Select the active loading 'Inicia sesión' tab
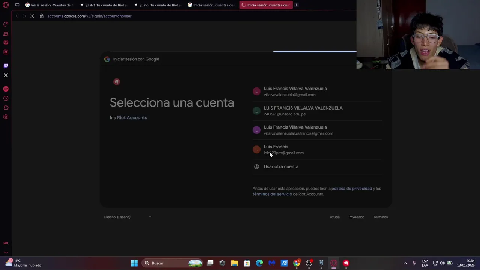Viewport: 480px width, 270px height. click(265, 5)
